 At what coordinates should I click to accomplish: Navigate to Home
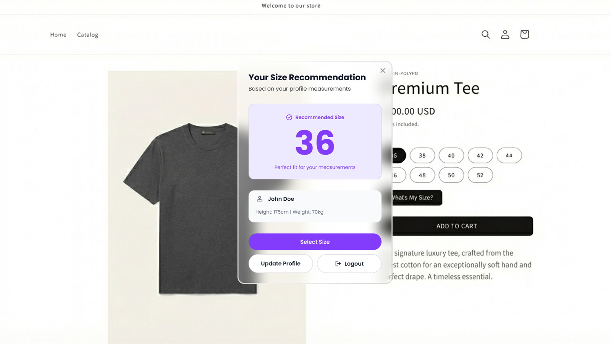pyautogui.click(x=58, y=34)
